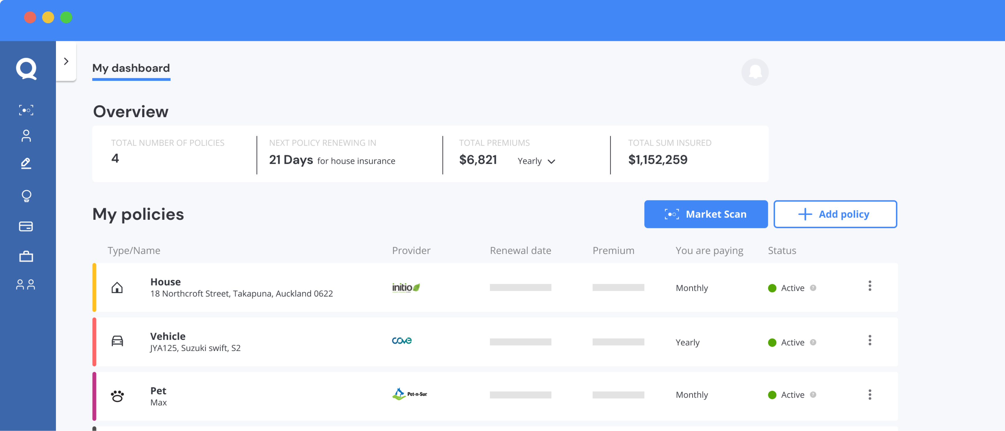Click the Provider column header

pos(411,251)
